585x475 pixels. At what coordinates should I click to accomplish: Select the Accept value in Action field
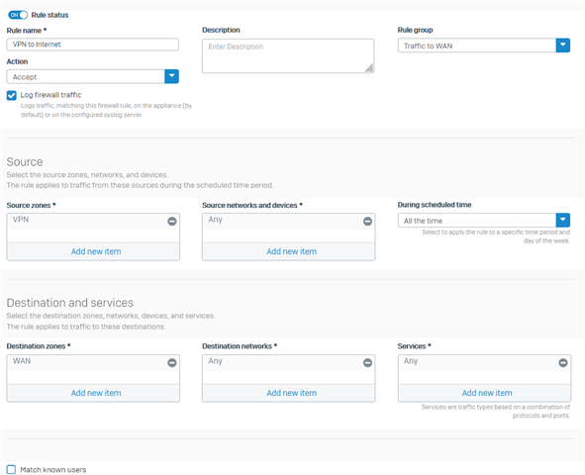(x=86, y=77)
